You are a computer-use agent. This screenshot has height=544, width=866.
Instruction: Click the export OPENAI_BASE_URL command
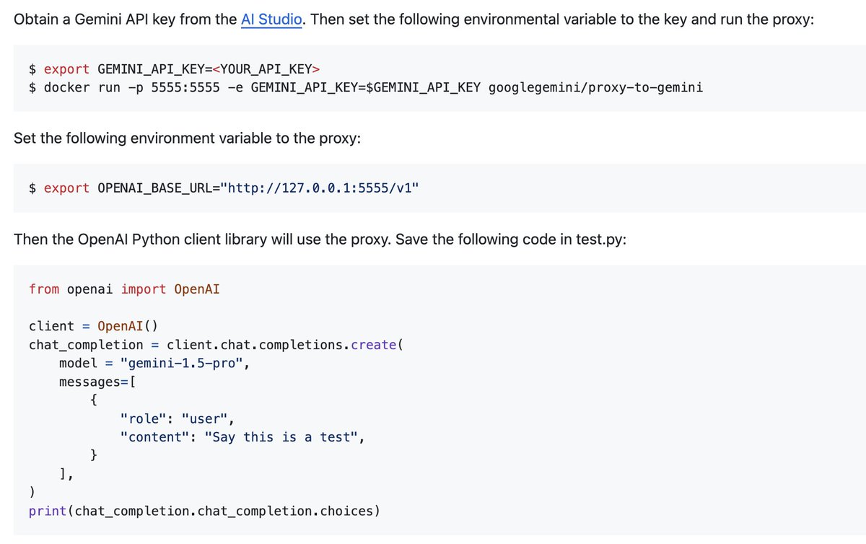click(x=130, y=188)
